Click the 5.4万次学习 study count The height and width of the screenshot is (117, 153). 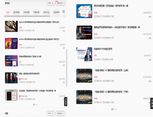click(x=147, y=77)
